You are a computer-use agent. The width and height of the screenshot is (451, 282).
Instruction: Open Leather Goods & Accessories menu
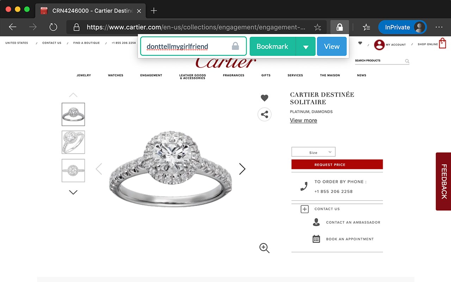point(192,76)
